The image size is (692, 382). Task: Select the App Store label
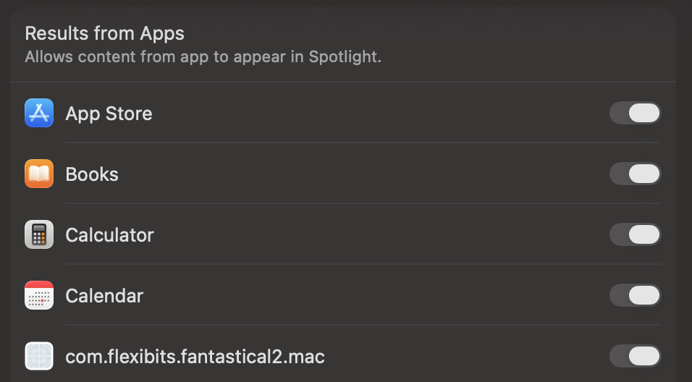[x=109, y=114]
